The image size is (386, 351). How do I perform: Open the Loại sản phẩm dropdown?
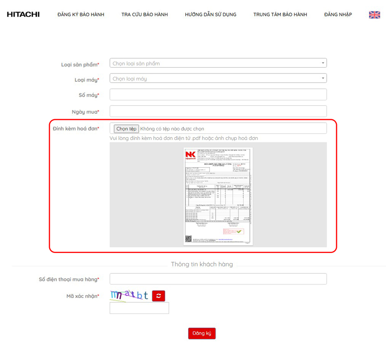218,63
